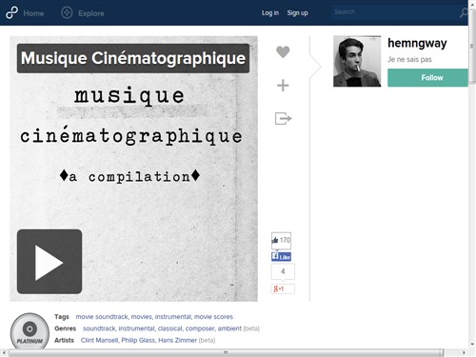Click the 'Je ne sais pas' bio text
This screenshot has height=357, width=476.
(409, 59)
